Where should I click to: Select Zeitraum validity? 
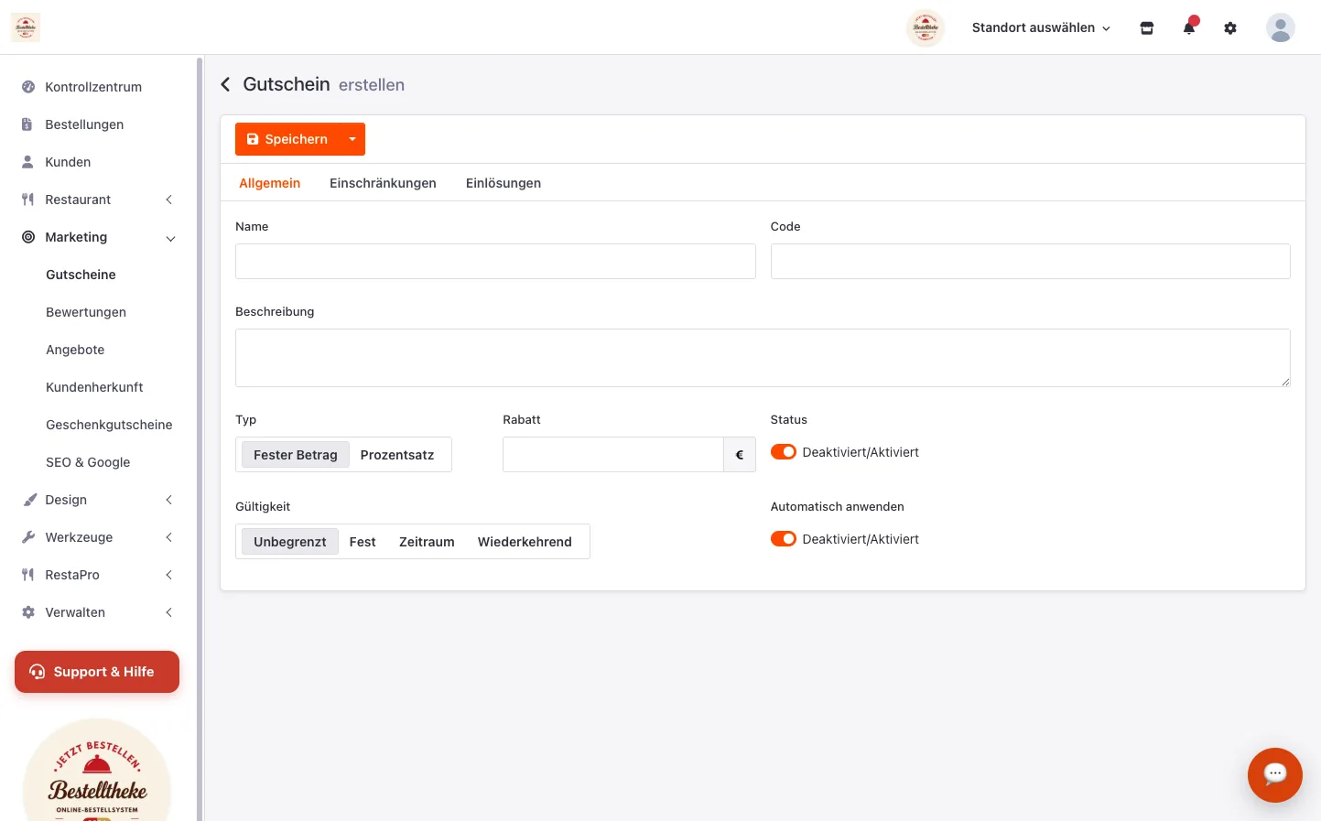point(427,542)
